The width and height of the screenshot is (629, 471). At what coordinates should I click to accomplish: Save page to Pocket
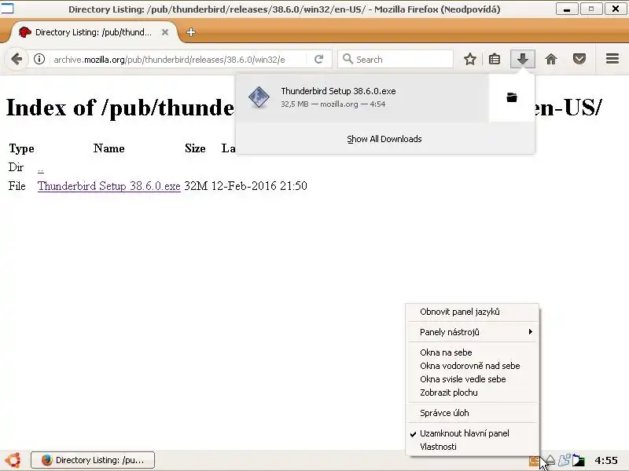[x=579, y=60]
